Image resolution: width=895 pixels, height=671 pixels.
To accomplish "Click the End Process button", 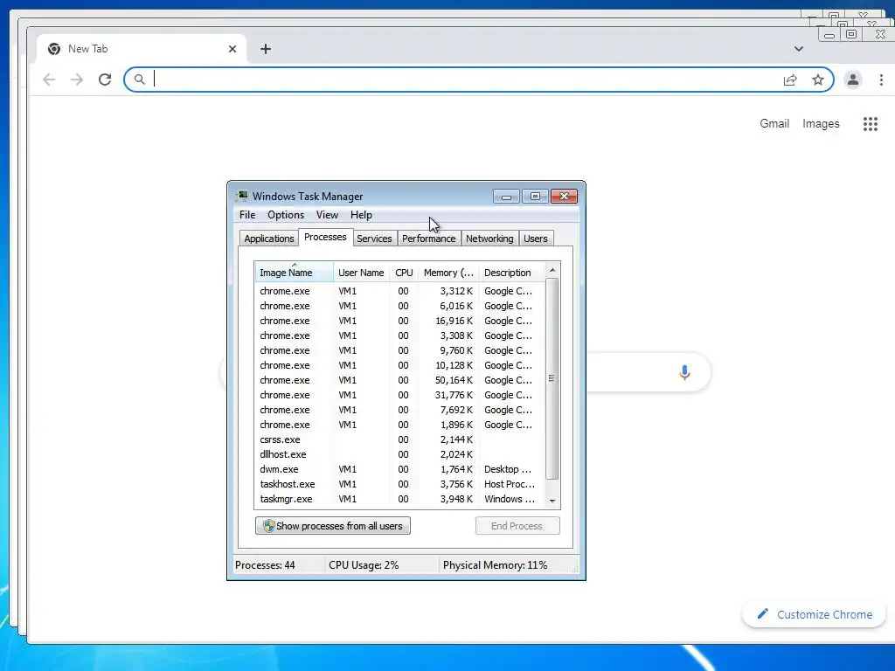I will coord(517,526).
